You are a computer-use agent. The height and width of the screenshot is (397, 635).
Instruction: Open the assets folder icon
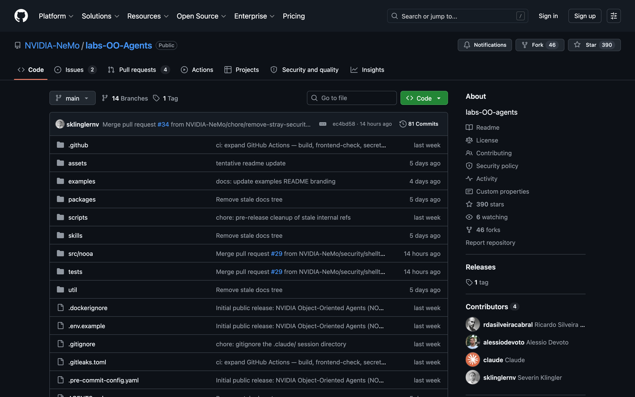60,163
